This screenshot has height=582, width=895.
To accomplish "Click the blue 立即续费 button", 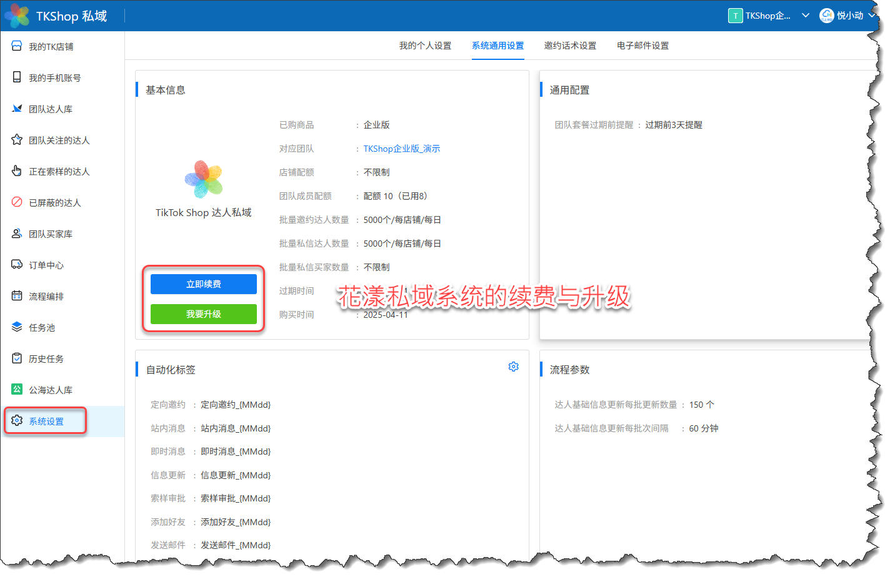I will pos(204,284).
